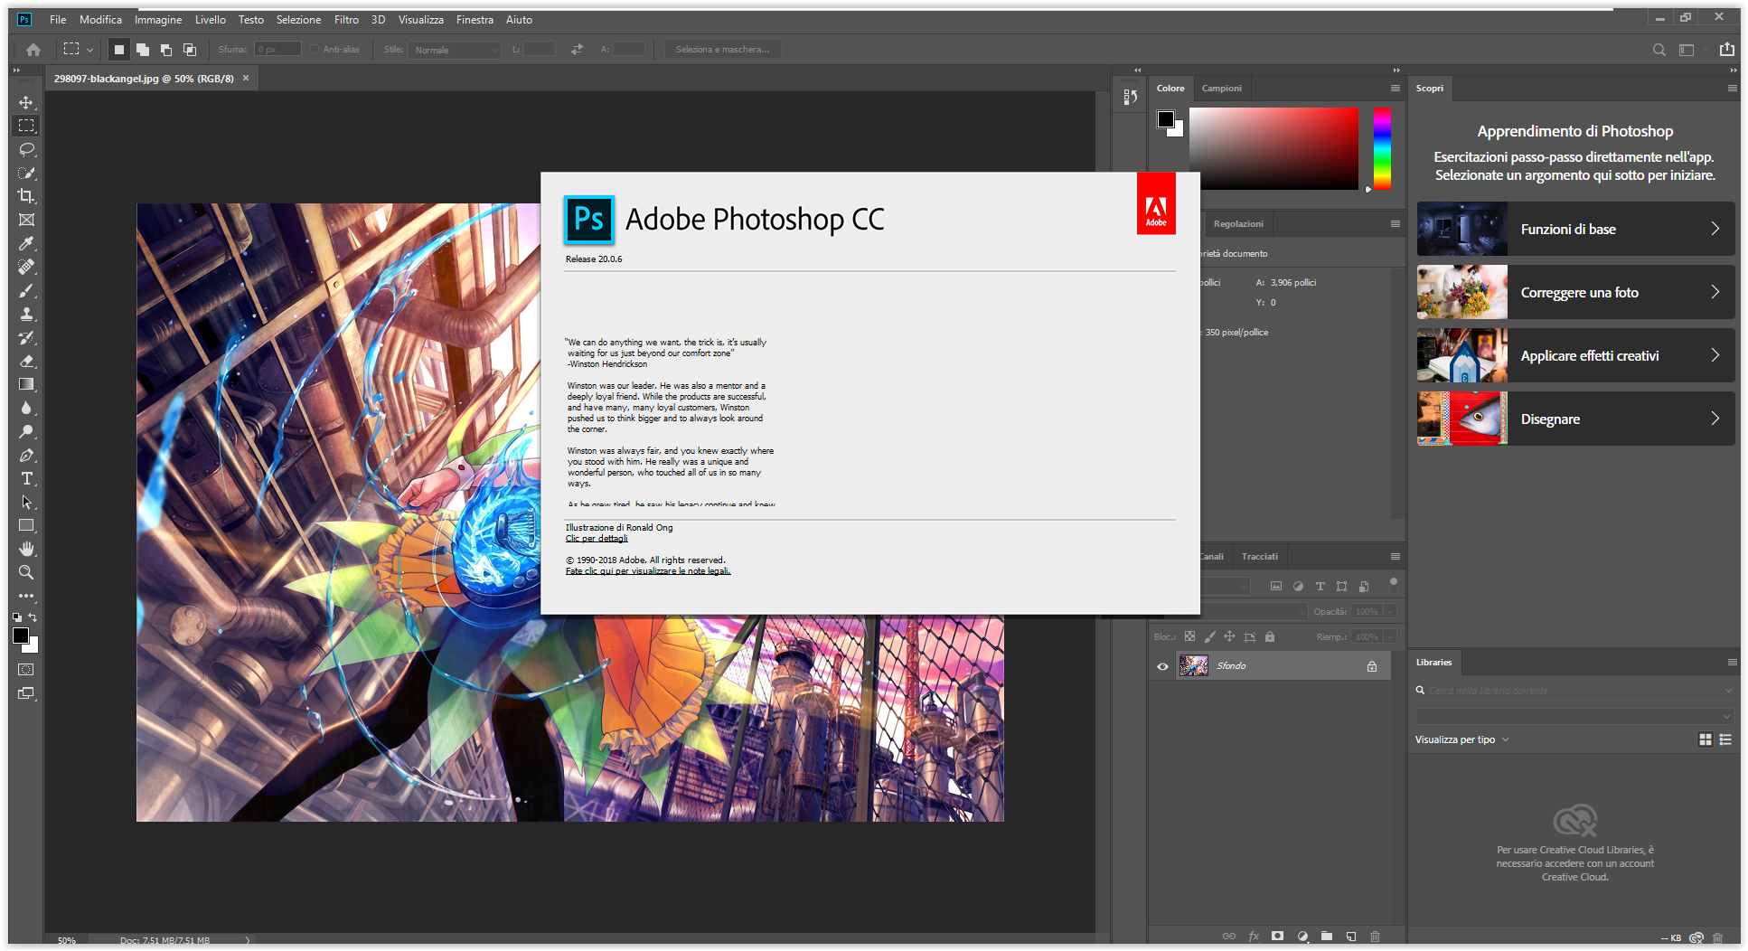Open the Correggere una foto tutorial
Viewport: 1748px width, 951px height.
(x=1575, y=292)
